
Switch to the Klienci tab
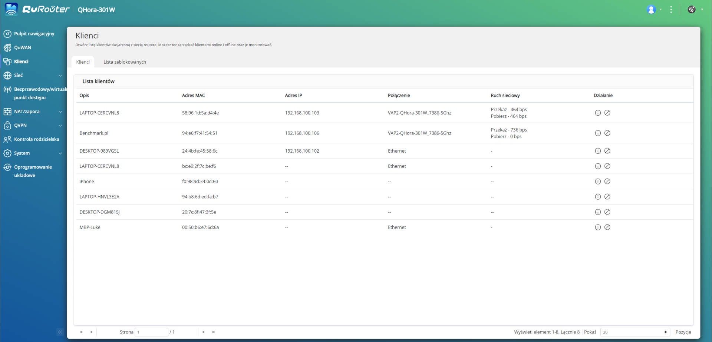point(83,62)
